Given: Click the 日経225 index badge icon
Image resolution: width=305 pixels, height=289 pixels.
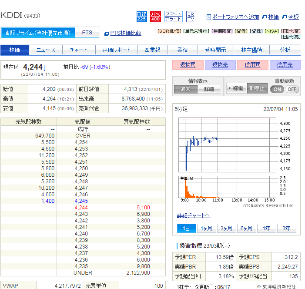Looking at the screenshot, I should (141, 17).
